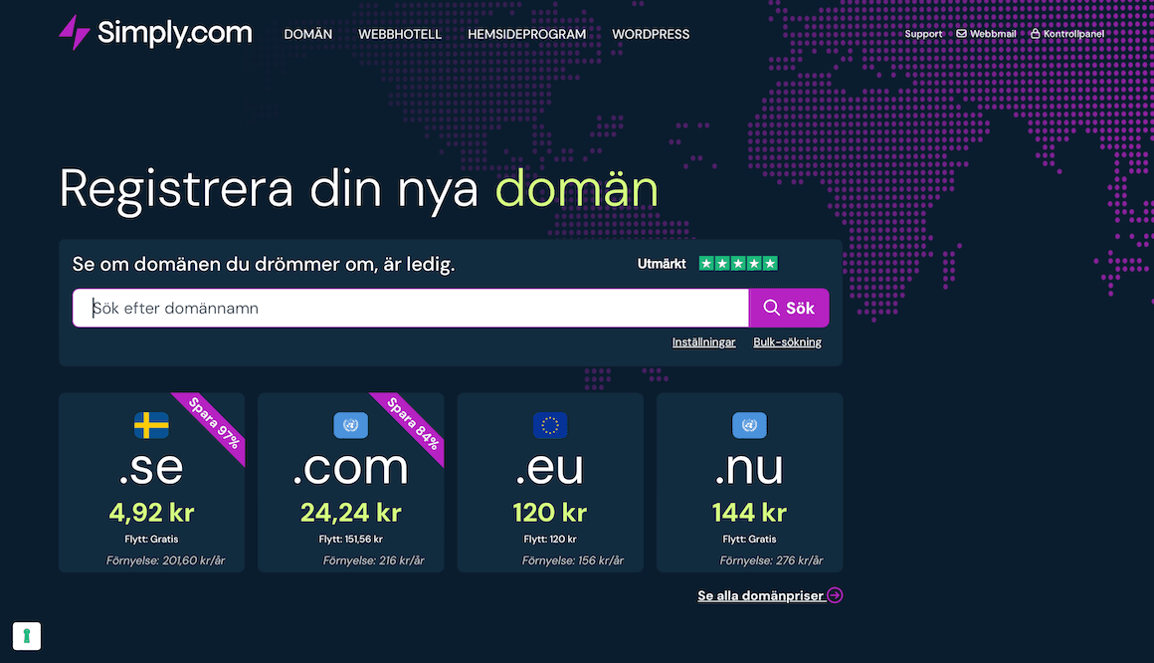Click the Spara 84% ribbon
1154x663 pixels.
[413, 424]
